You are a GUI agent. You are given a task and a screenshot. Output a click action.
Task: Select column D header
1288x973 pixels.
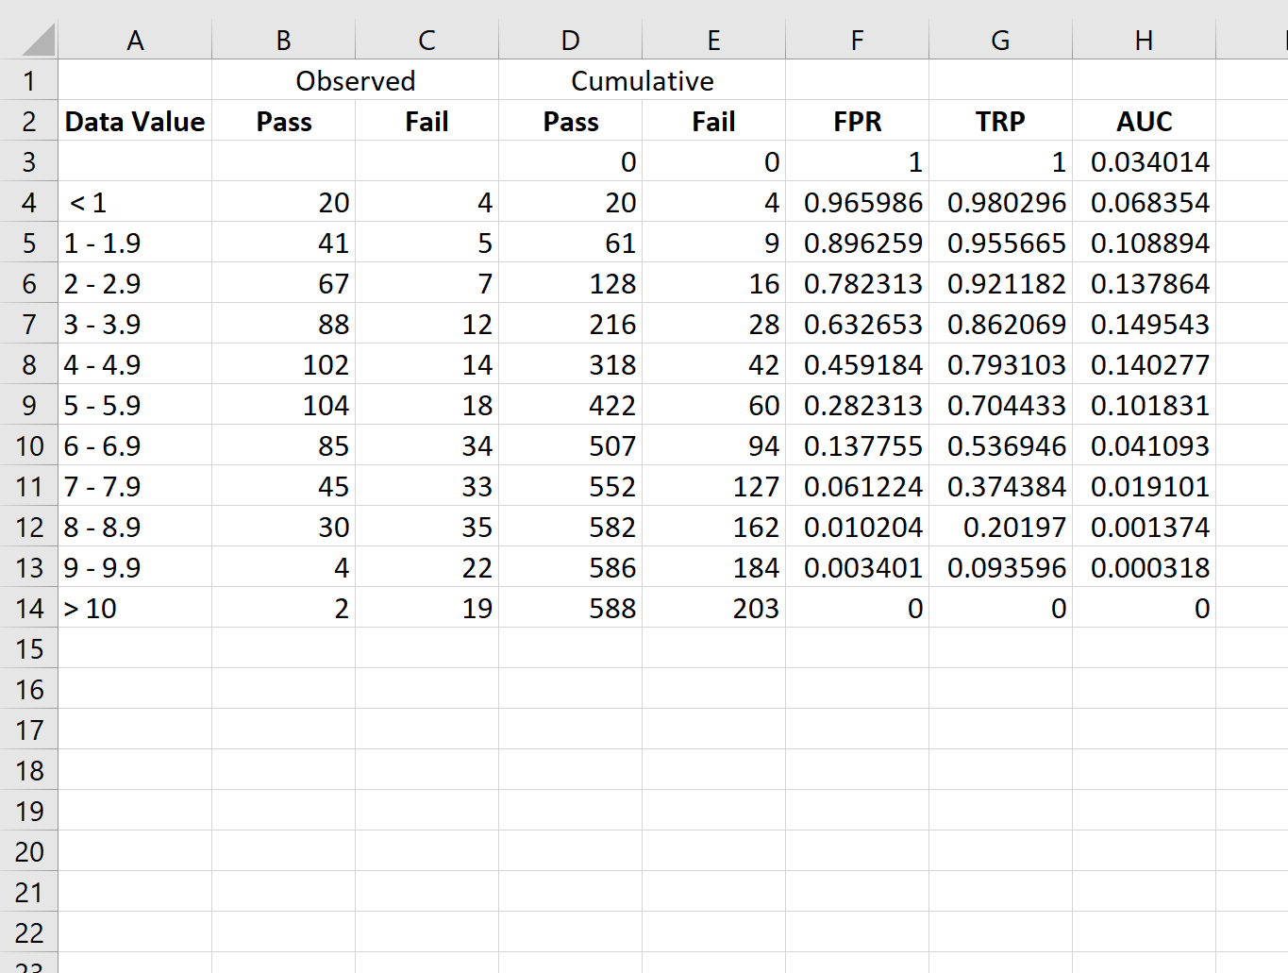570,41
